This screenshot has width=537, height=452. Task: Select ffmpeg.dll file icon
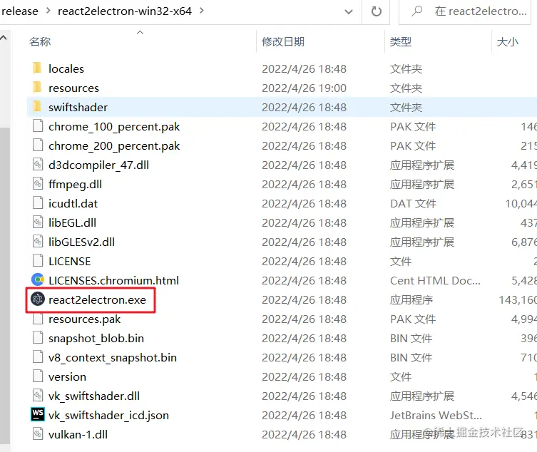pos(38,183)
